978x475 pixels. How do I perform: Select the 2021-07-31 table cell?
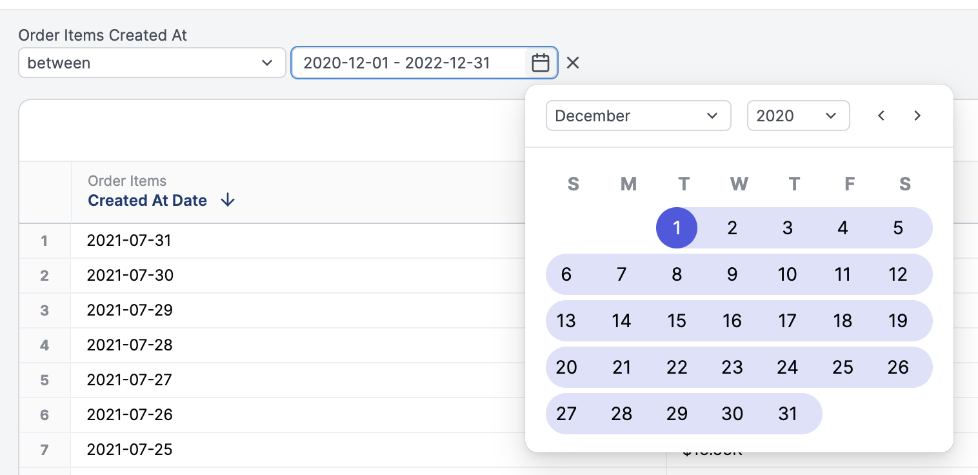(x=129, y=241)
